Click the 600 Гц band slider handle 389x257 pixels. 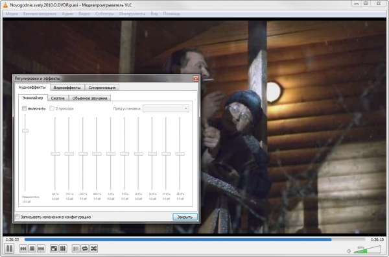coord(97,154)
